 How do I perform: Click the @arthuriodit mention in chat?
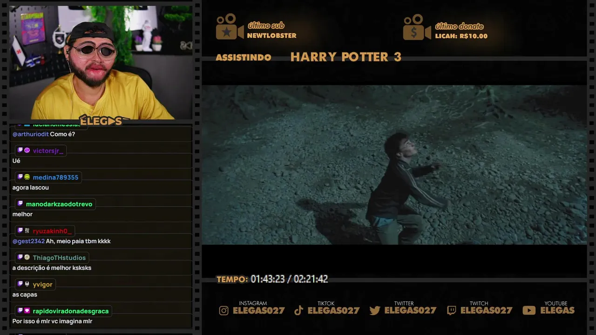click(30, 134)
